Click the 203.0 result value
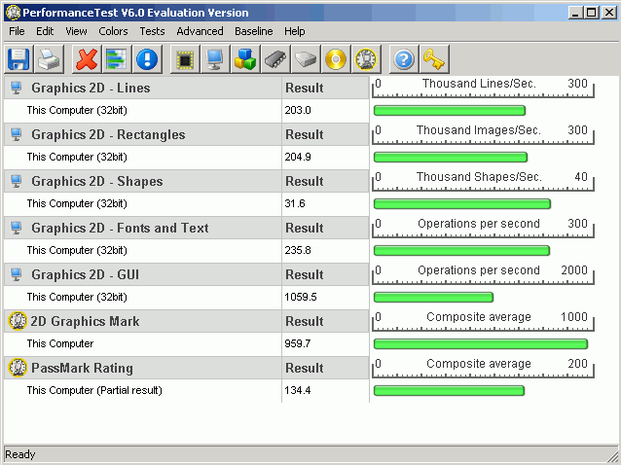This screenshot has height=465, width=621. click(298, 110)
